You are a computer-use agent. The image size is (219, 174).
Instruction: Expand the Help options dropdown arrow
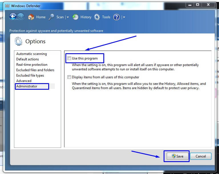(x=124, y=17)
